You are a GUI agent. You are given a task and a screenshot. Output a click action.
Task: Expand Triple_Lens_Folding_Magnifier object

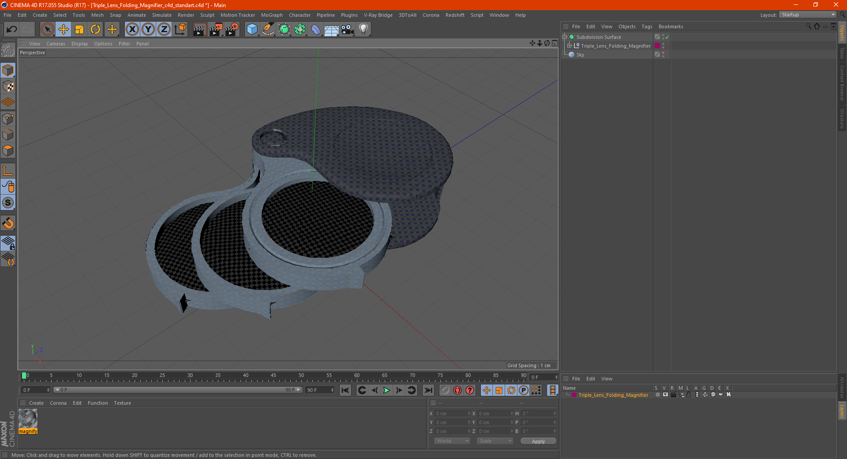570,46
